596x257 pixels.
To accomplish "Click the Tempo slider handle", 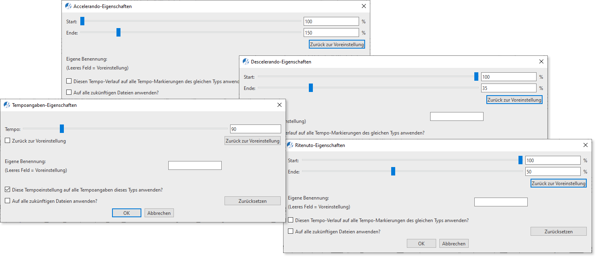I will (62, 128).
